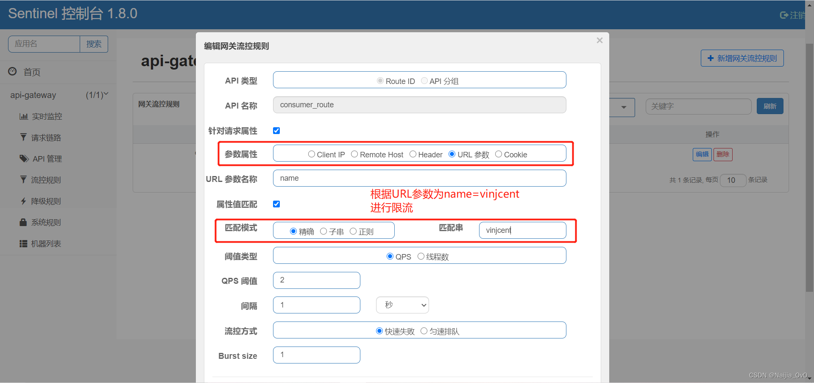Choose 精确 match mode
Screen dimensions: 814x383
(293, 231)
